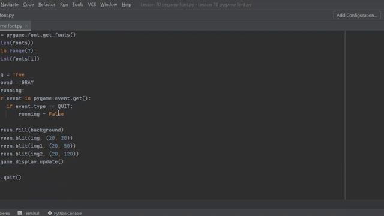Click on pygame.event.get() call
Viewport: 384px width, 216px height.
pyautogui.click(x=61, y=98)
